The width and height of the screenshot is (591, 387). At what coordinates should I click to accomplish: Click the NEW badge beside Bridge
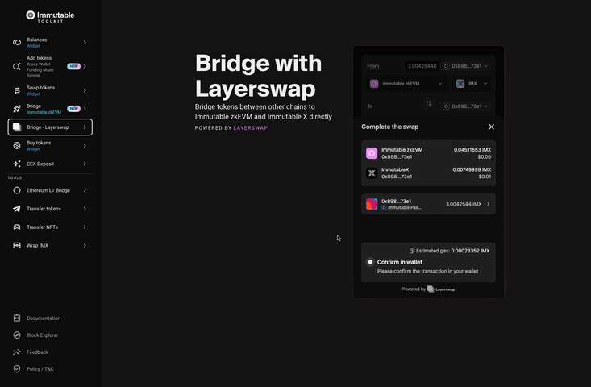(x=73, y=109)
